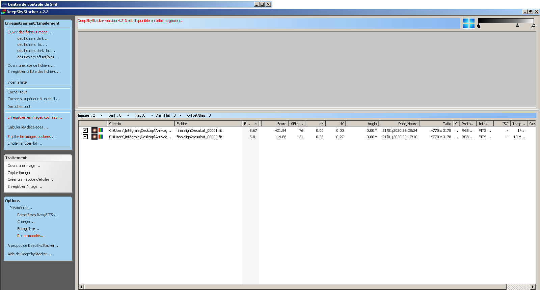Uncheck the finalalign2resultat_00002.fit row checkbox
The image size is (540, 290).
tap(85, 137)
